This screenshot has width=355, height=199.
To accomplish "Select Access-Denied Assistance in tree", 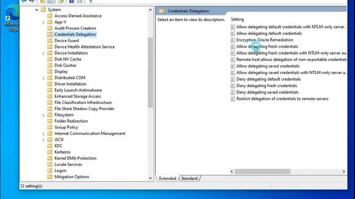I will (78, 16).
